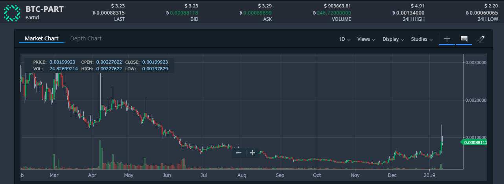Click the green current price marker

tap(475, 142)
